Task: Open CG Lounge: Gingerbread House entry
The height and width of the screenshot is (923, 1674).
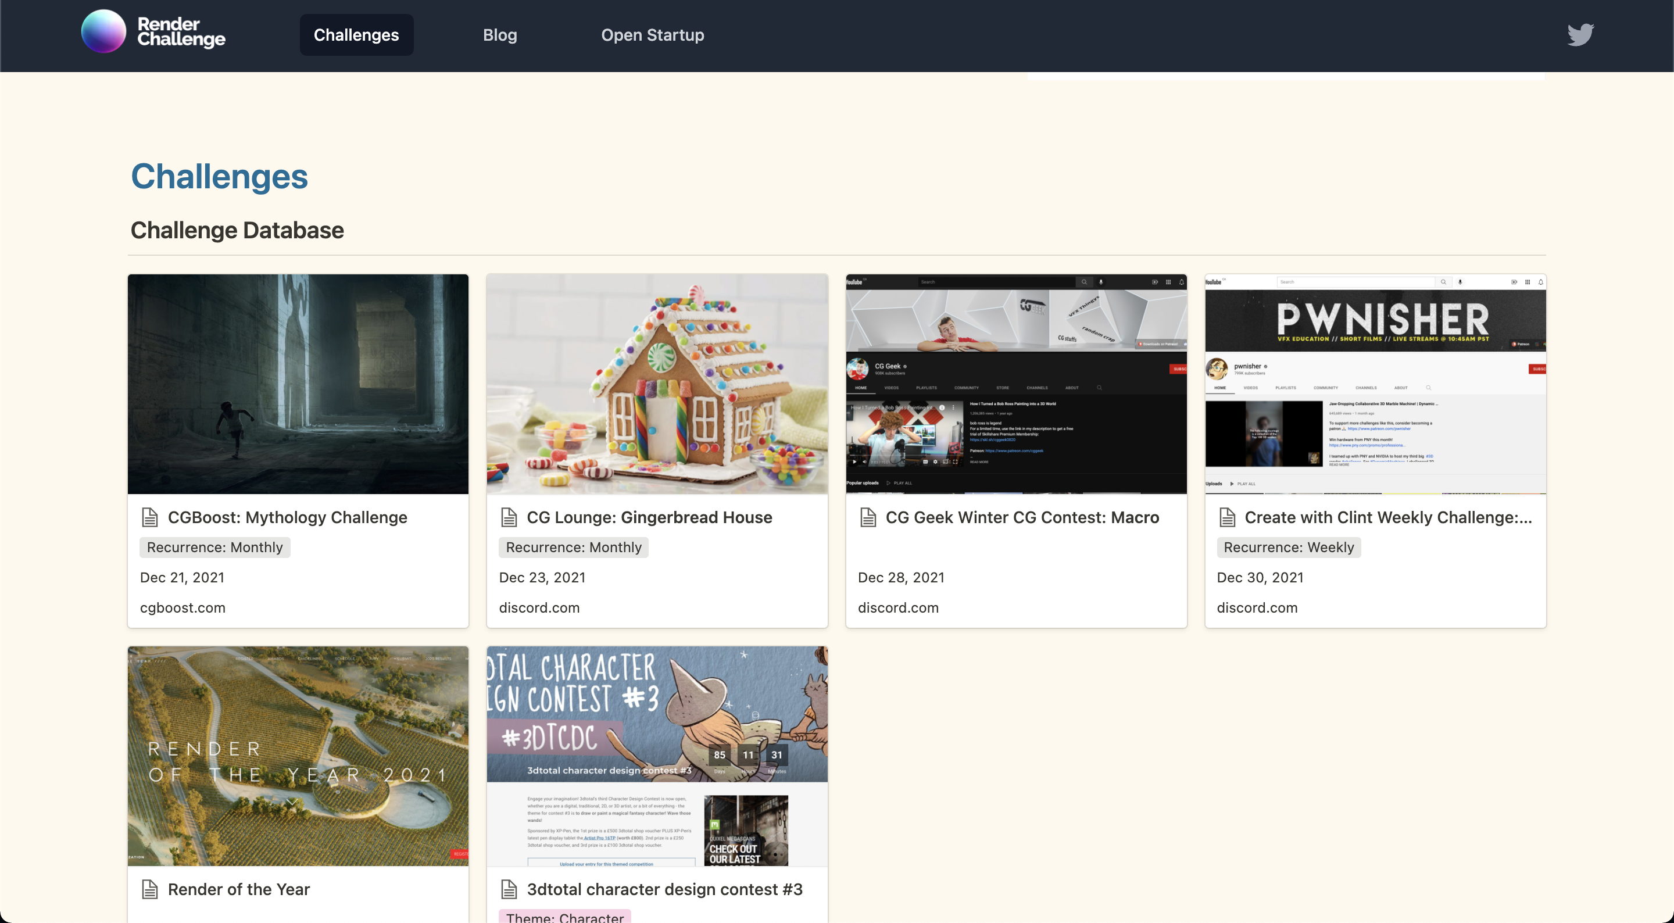Action: pos(649,517)
